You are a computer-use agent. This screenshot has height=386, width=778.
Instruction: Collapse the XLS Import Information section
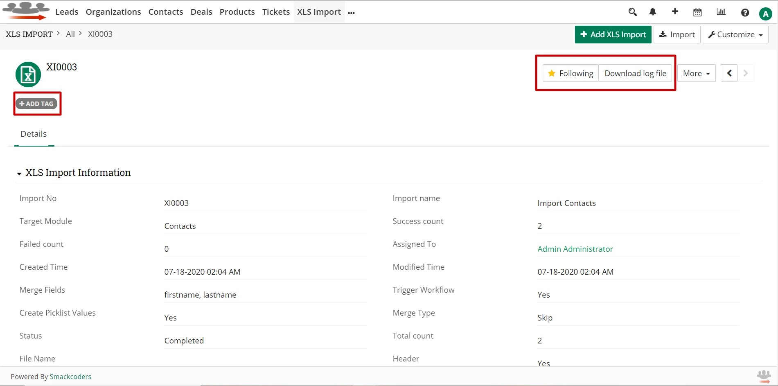point(19,174)
